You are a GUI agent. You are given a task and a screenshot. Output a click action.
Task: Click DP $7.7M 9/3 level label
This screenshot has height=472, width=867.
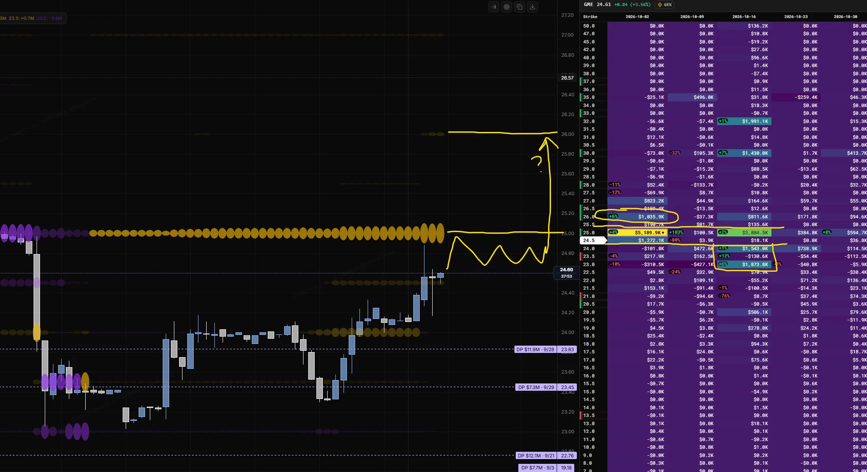pyautogui.click(x=538, y=468)
